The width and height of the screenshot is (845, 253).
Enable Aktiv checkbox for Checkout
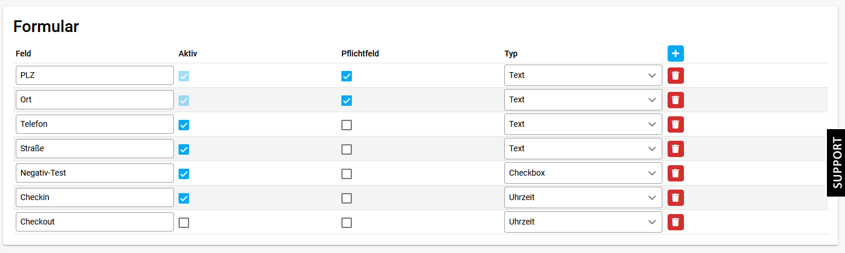pyautogui.click(x=184, y=223)
